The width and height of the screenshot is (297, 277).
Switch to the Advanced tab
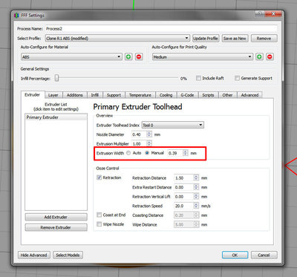249,95
